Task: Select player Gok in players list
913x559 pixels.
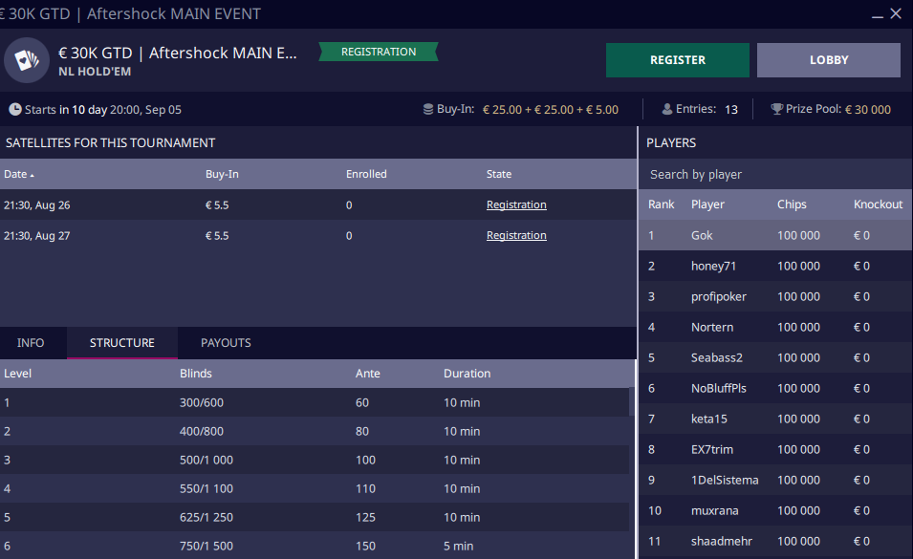Action: 702,235
